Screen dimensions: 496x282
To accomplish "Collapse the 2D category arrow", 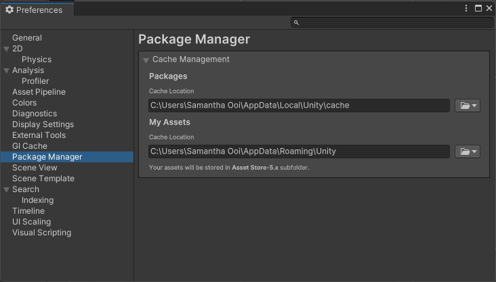I will tap(6, 49).
